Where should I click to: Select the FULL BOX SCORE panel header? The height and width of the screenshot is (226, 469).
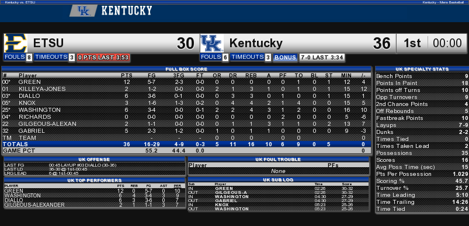pos(186,69)
